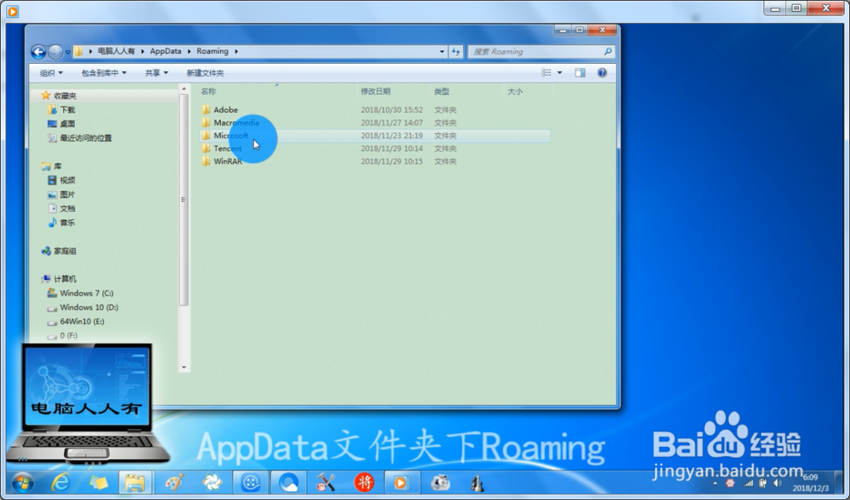Open the 视频 library
Screen dimensions: 850x500
pos(67,180)
